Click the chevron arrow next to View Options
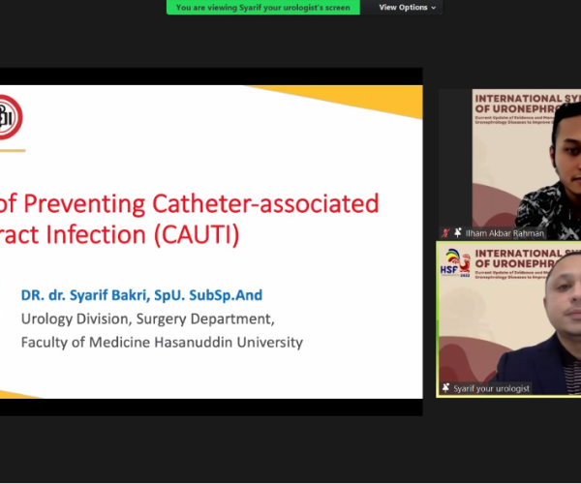 coord(434,8)
